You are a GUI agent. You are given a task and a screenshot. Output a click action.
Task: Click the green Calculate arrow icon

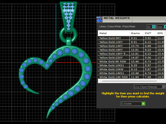(143, 104)
